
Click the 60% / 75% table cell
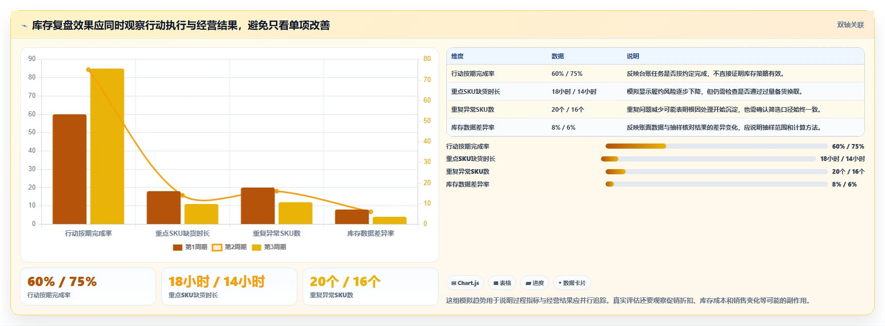point(567,74)
